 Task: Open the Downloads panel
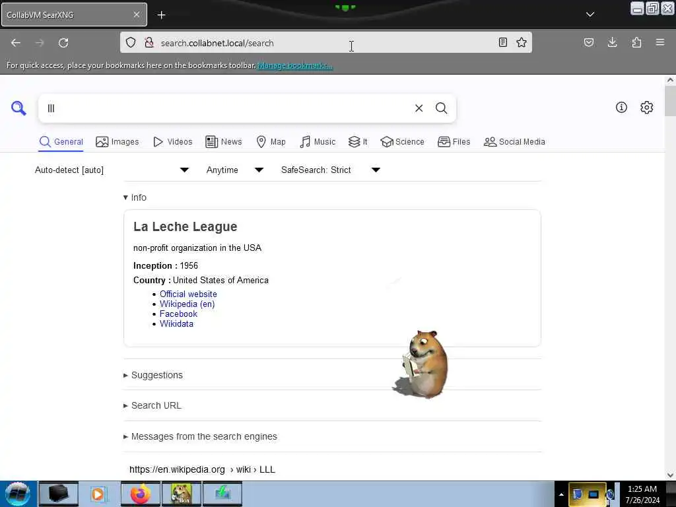[x=612, y=42]
